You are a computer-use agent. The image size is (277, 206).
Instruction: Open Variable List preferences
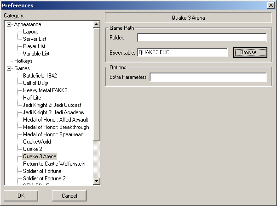[36, 54]
